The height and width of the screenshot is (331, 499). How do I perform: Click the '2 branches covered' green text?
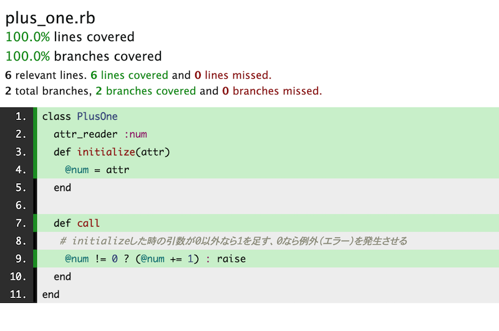(x=146, y=91)
